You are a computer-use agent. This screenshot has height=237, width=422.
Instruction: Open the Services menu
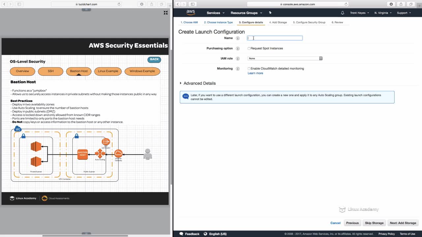coord(216,13)
